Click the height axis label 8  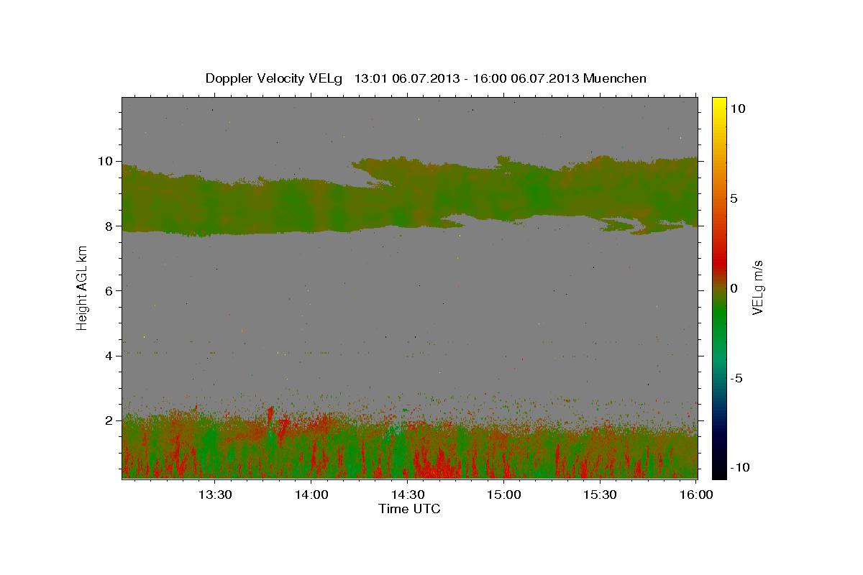click(111, 226)
